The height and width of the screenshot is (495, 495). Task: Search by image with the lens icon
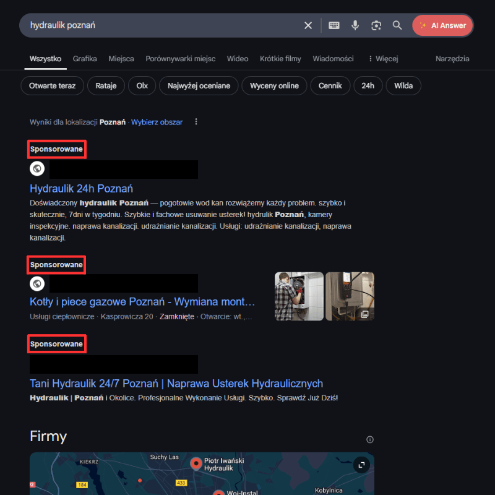pos(376,25)
